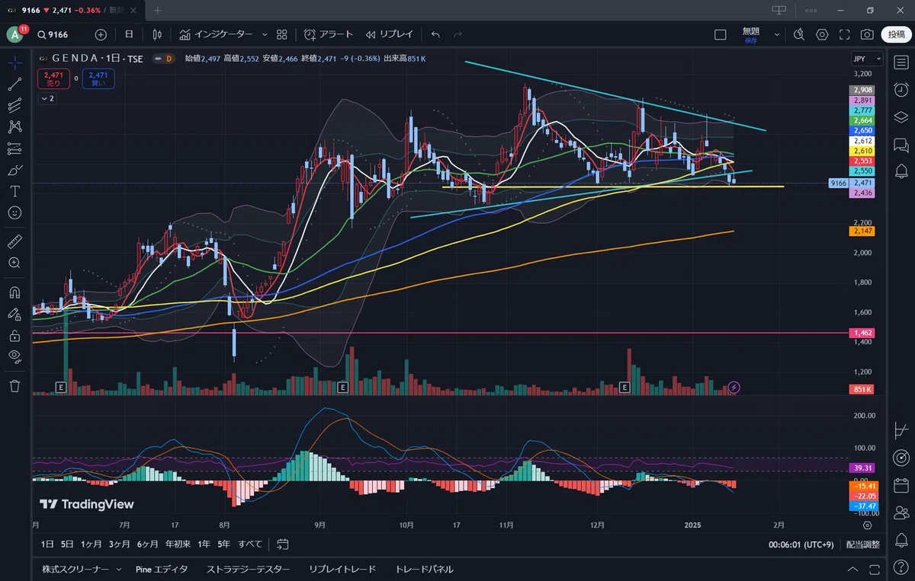Image resolution: width=915 pixels, height=581 pixels.
Task: Open the リプレイトレード tab
Action: pos(342,569)
